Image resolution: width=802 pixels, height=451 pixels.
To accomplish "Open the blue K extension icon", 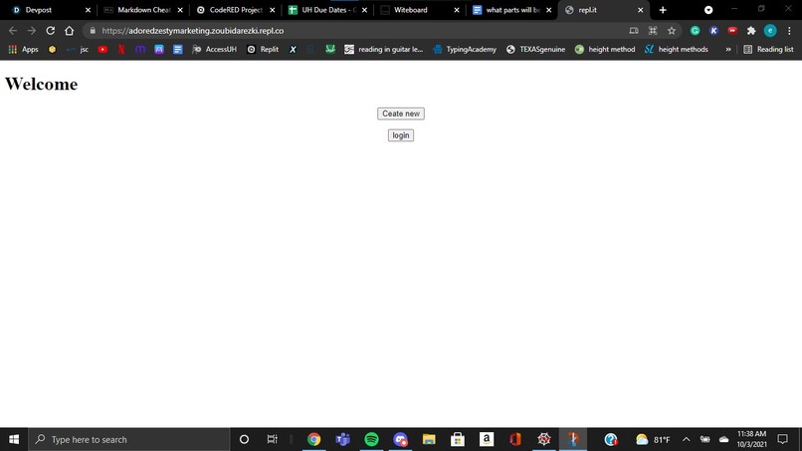I will [x=713, y=31].
